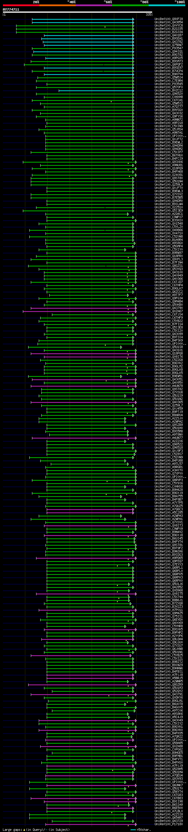Select label UniRef100_Q58A85
Screen dimensions: 188x832
169,743
